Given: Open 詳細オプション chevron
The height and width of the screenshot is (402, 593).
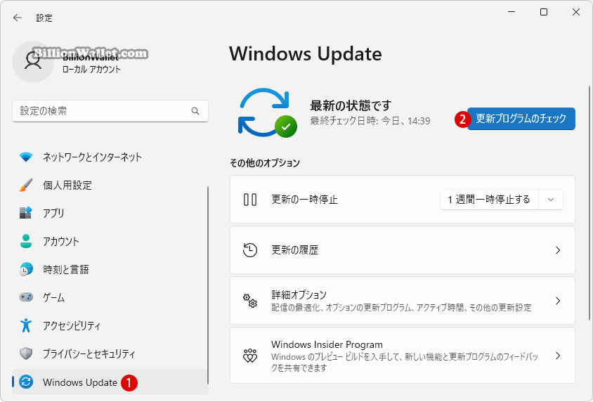Looking at the screenshot, I should 558,301.
